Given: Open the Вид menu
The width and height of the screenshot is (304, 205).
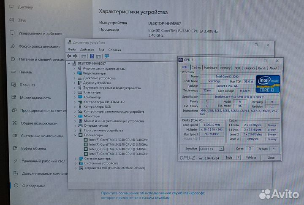Looking at the screenshot, I should tap(101, 50).
